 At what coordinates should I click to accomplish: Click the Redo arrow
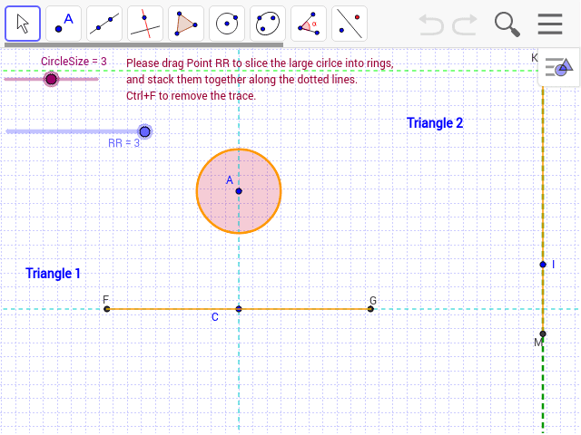coord(465,24)
